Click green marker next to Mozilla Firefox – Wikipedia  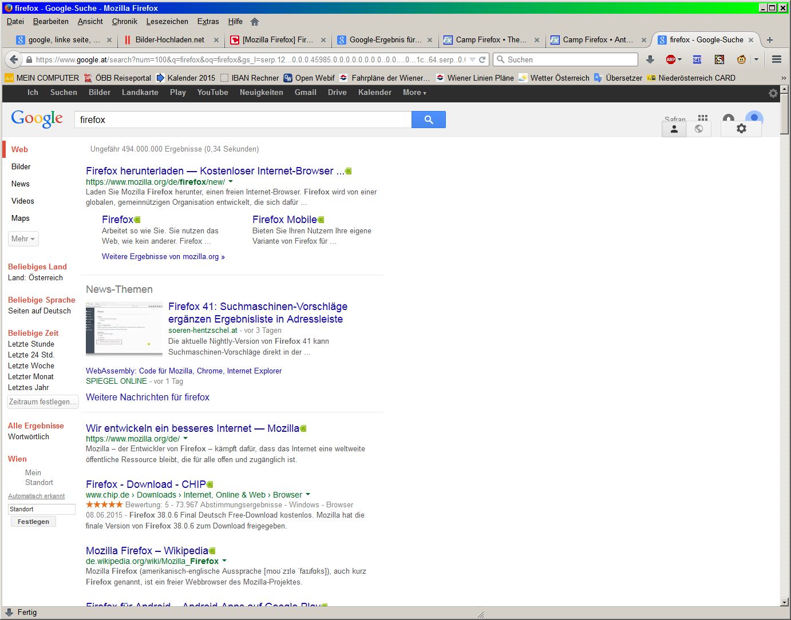tap(212, 551)
